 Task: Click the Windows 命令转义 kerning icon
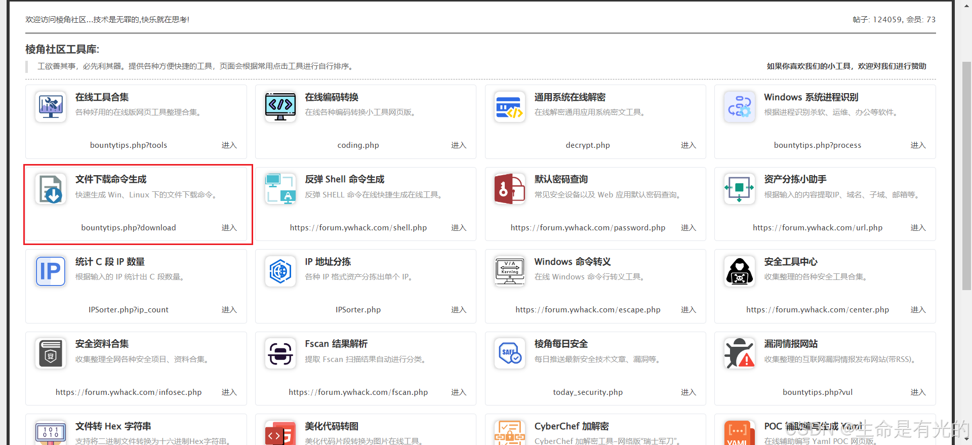pyautogui.click(x=509, y=271)
